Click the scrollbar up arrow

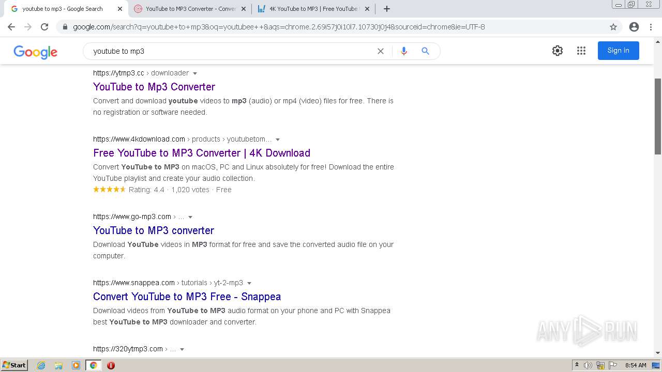[x=658, y=41]
